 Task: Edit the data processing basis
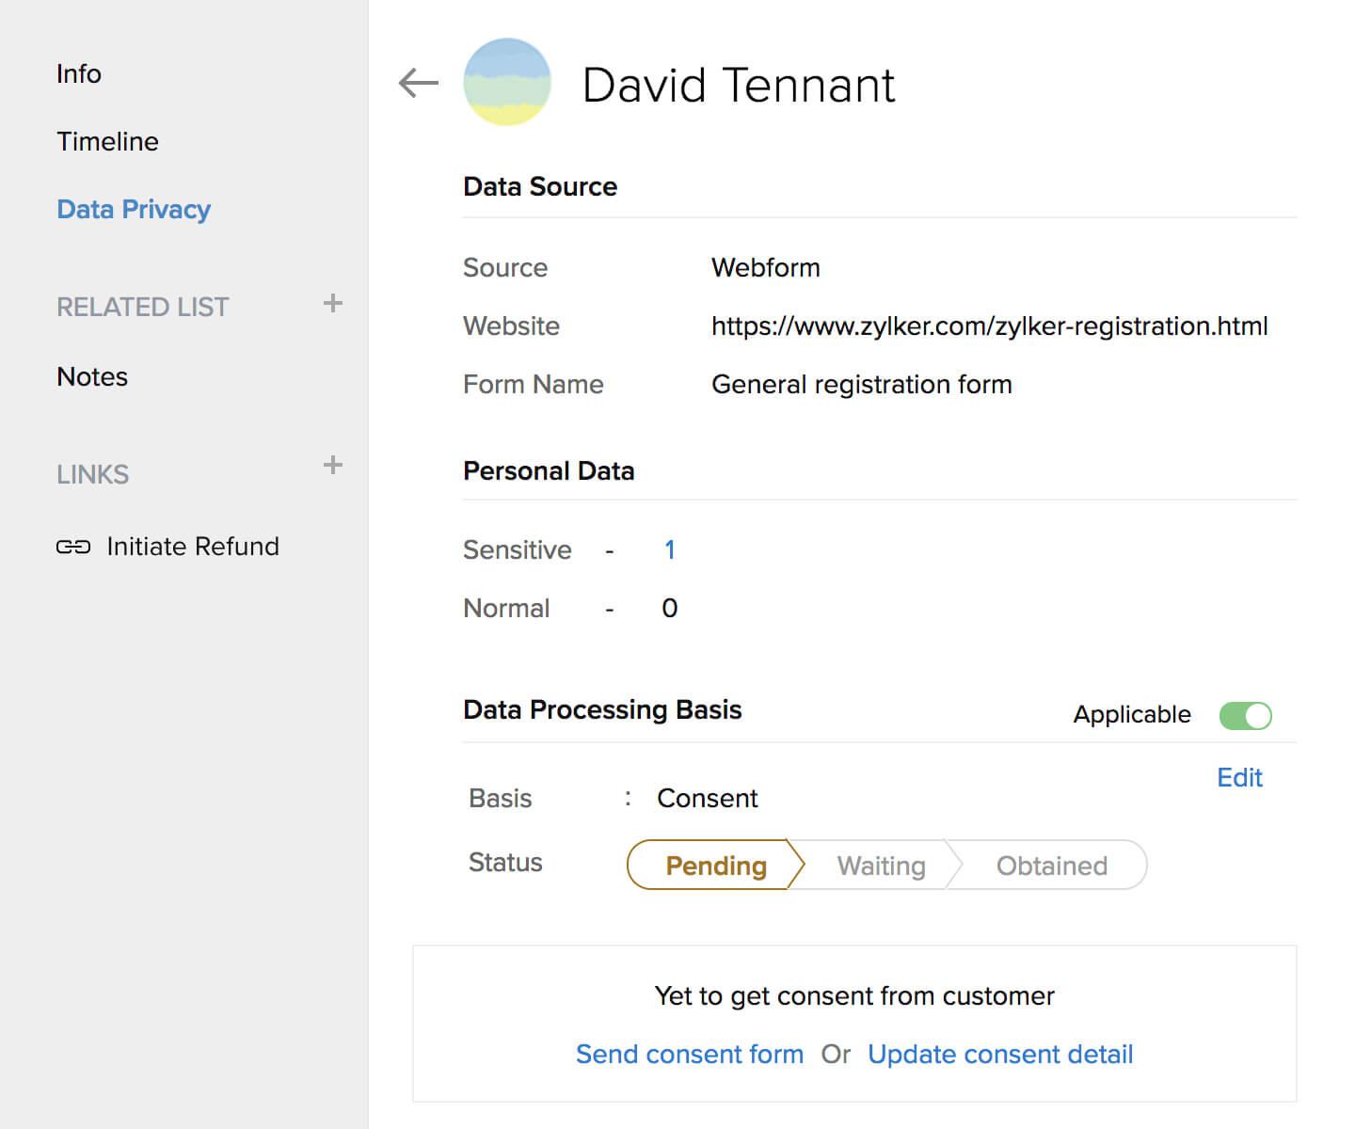click(x=1238, y=777)
